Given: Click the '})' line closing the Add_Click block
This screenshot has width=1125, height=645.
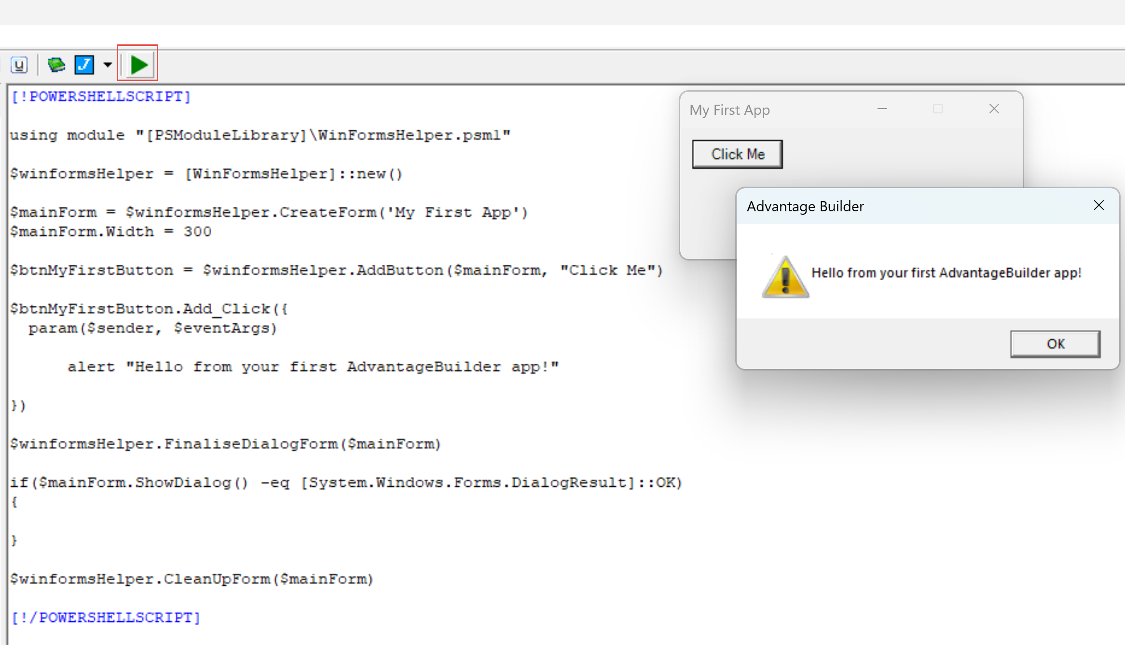Looking at the screenshot, I should (x=18, y=405).
